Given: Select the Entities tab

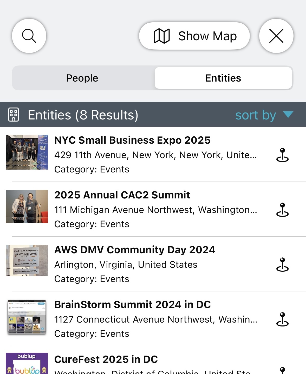Looking at the screenshot, I should click(x=223, y=78).
